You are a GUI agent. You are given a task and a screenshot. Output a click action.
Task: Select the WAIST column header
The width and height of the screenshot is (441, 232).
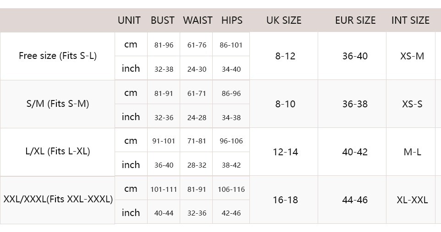198,20
